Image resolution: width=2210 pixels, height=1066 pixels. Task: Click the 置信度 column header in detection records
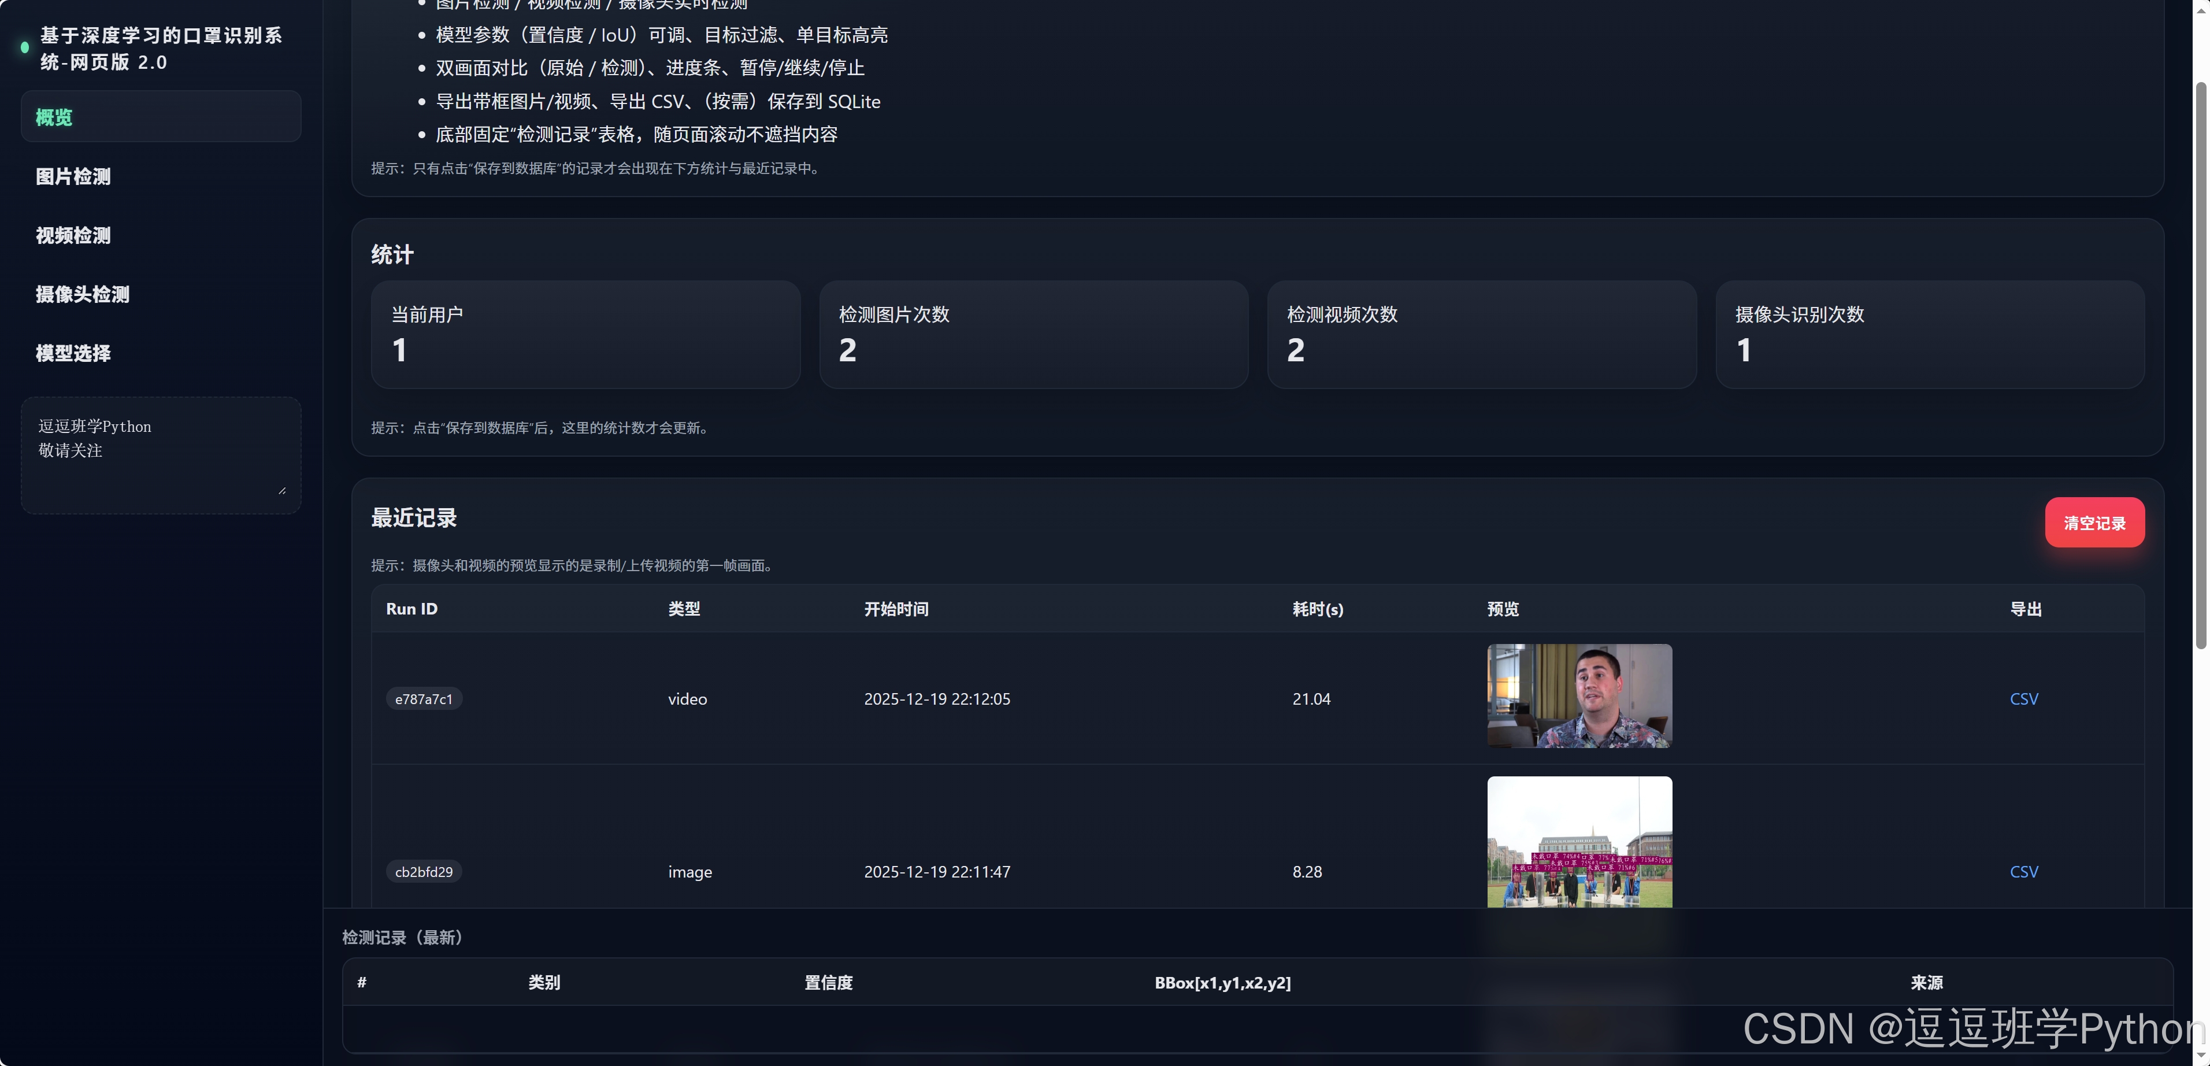828,983
